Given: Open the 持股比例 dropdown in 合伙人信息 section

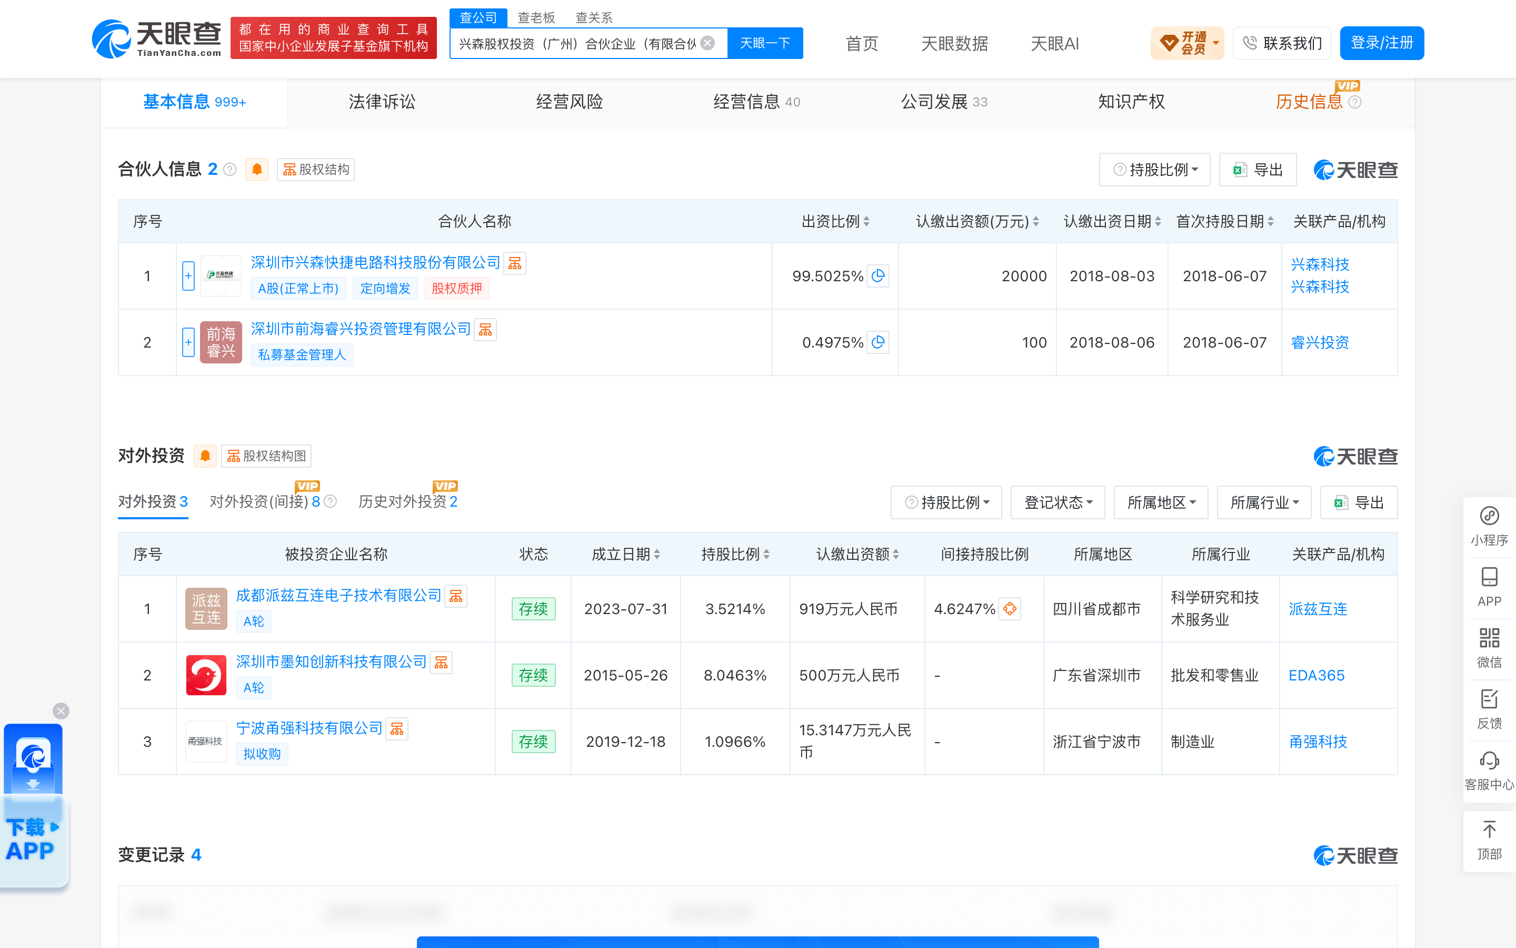Looking at the screenshot, I should pyautogui.click(x=1154, y=170).
